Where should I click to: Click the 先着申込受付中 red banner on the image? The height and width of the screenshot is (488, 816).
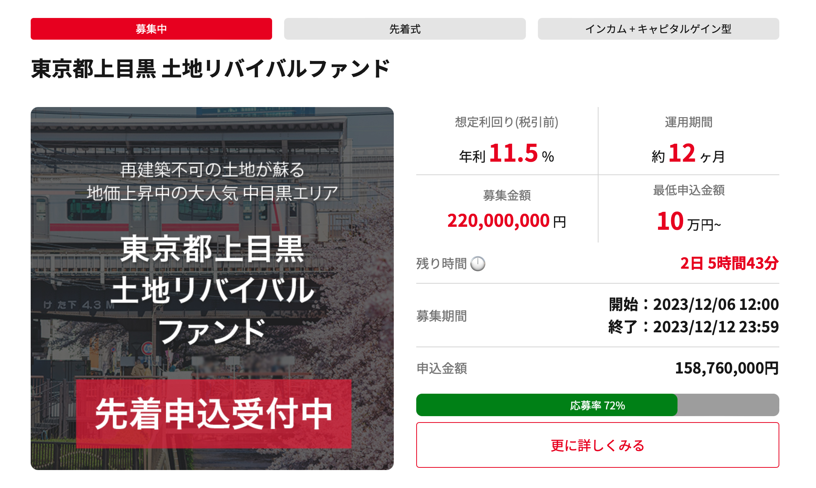[x=214, y=414]
